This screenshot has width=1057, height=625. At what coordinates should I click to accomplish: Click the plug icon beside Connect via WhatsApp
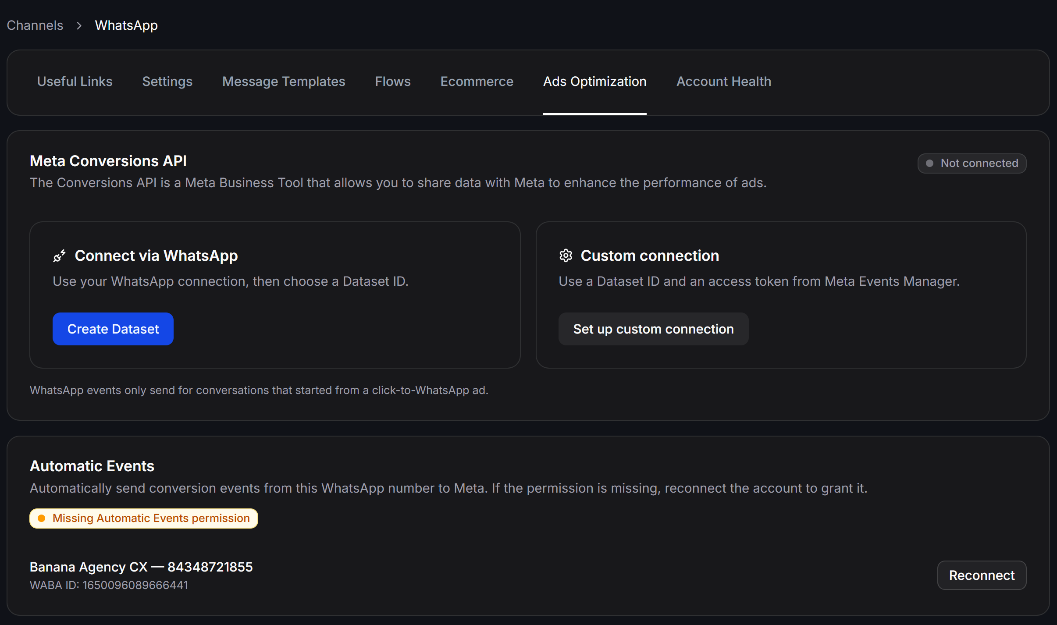tap(59, 256)
